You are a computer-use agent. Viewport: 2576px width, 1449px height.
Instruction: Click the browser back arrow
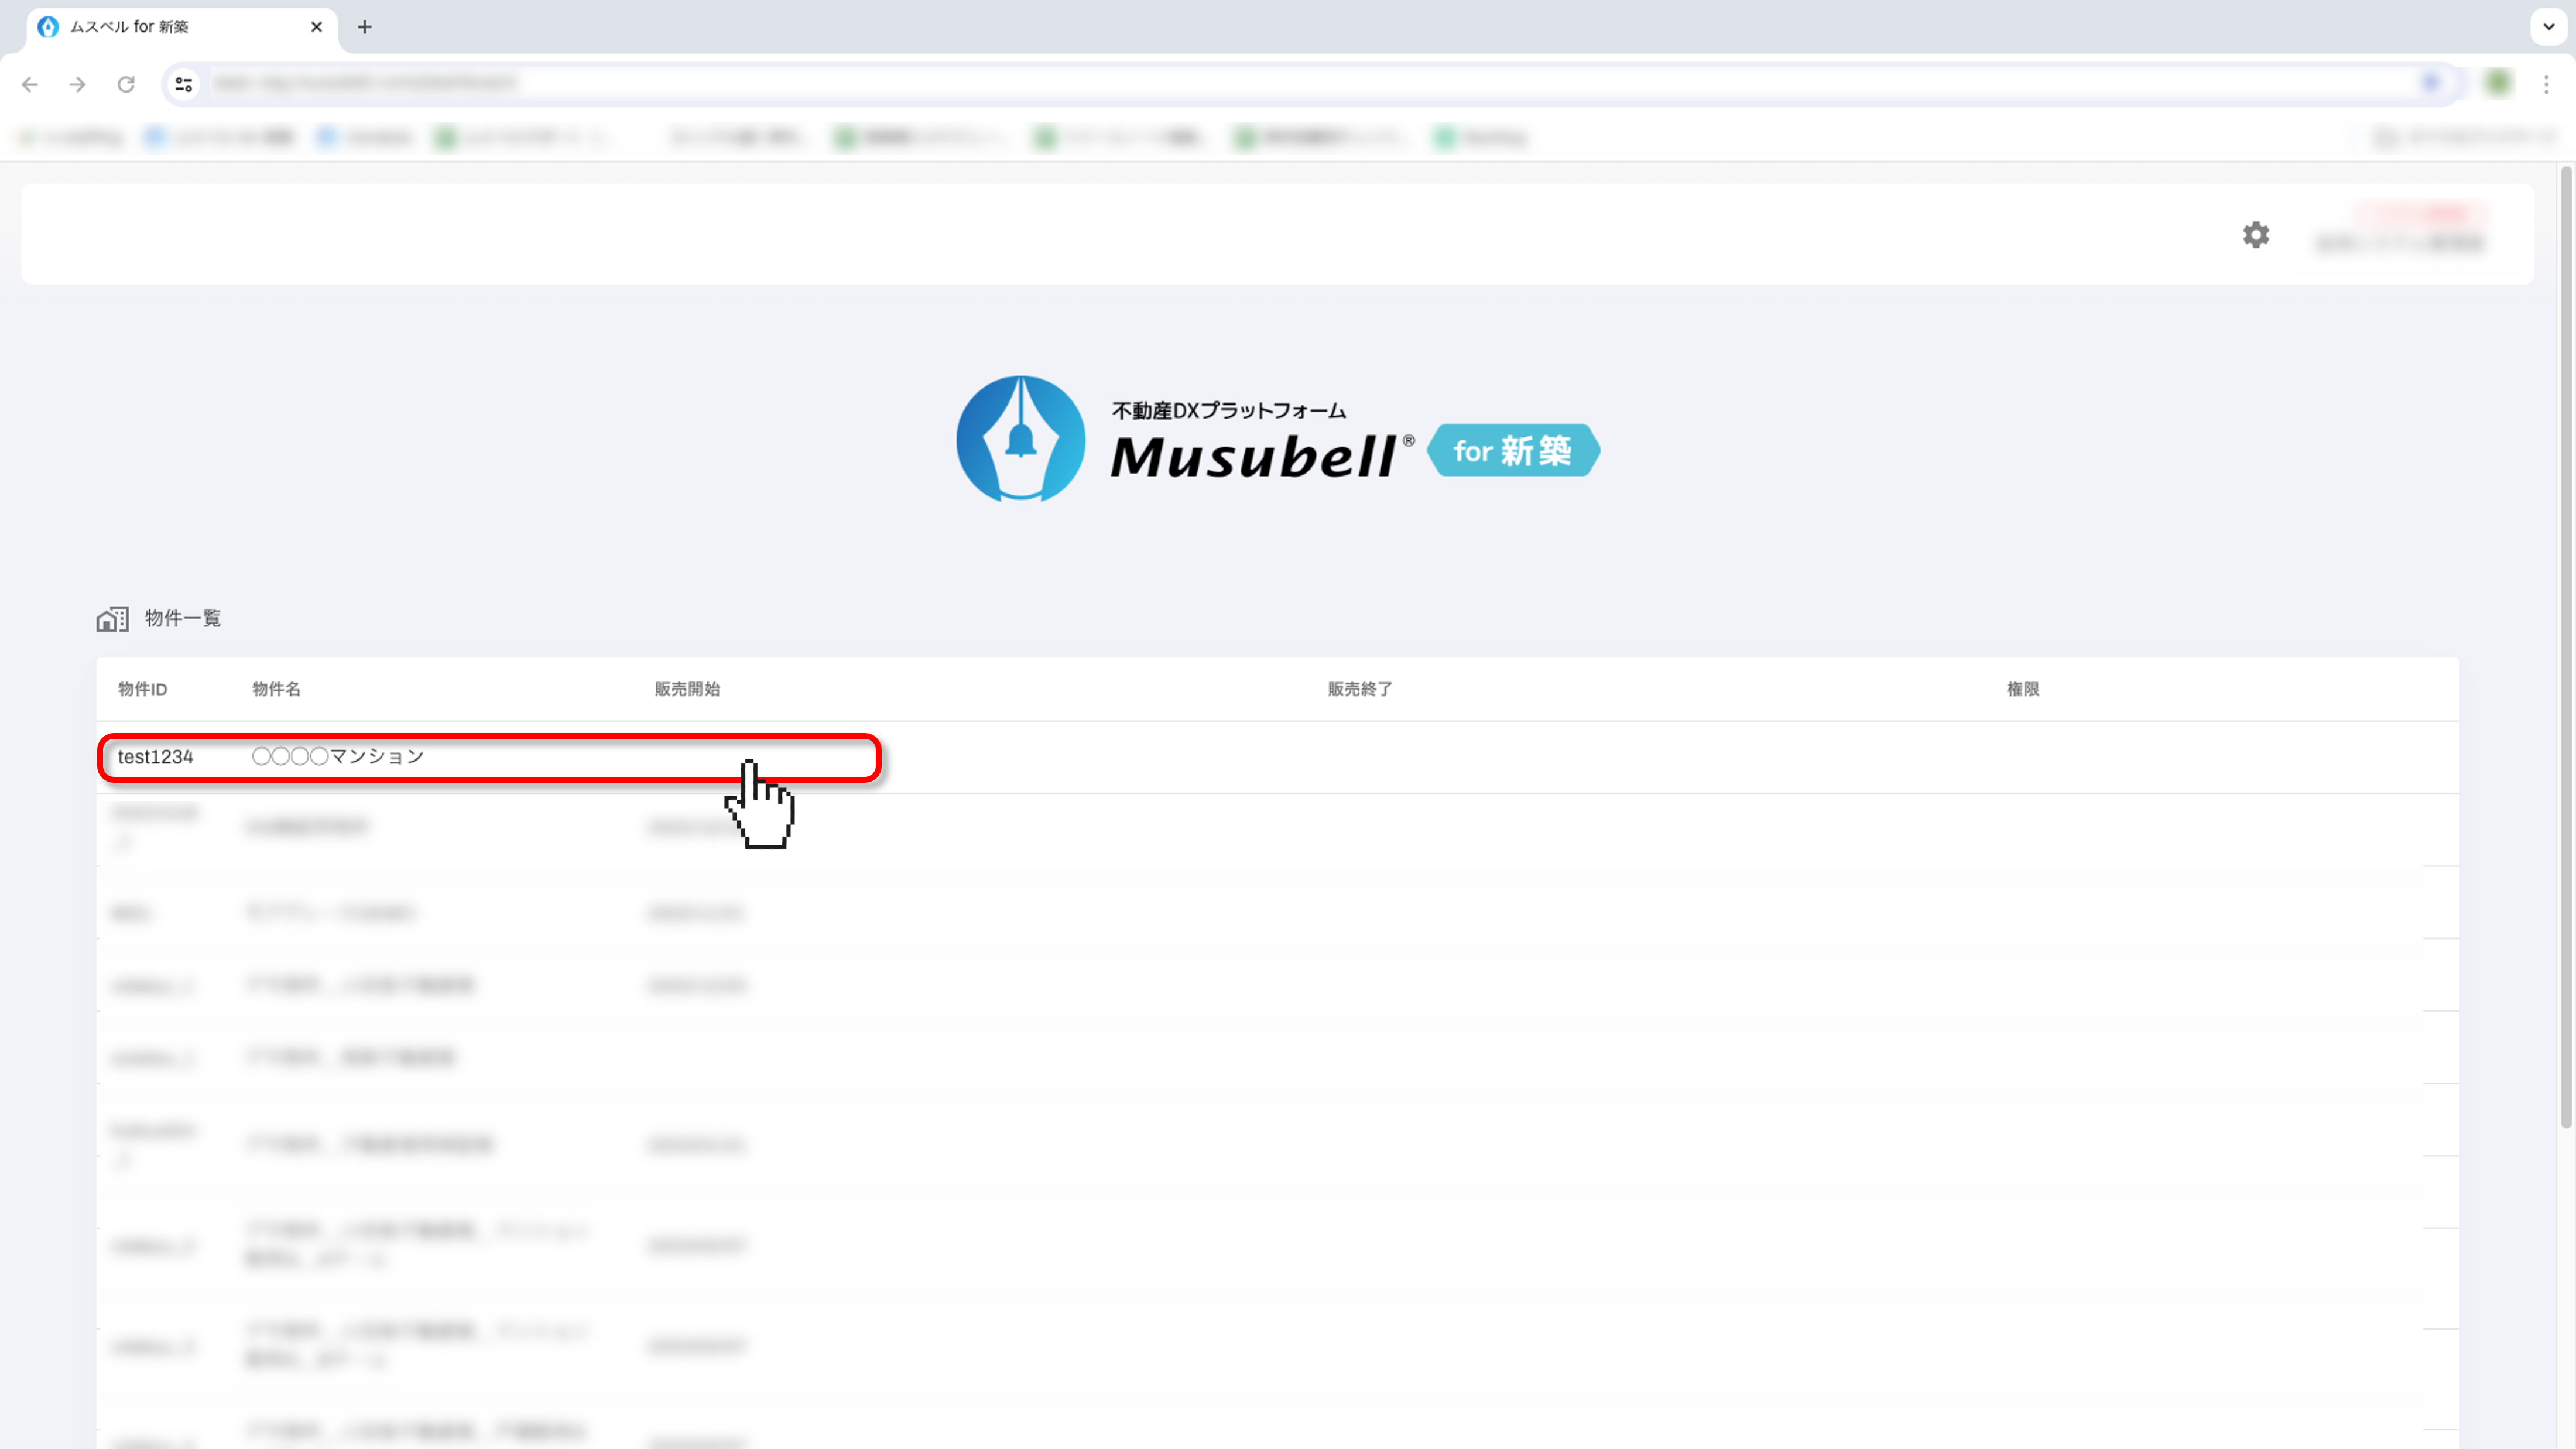[x=30, y=84]
